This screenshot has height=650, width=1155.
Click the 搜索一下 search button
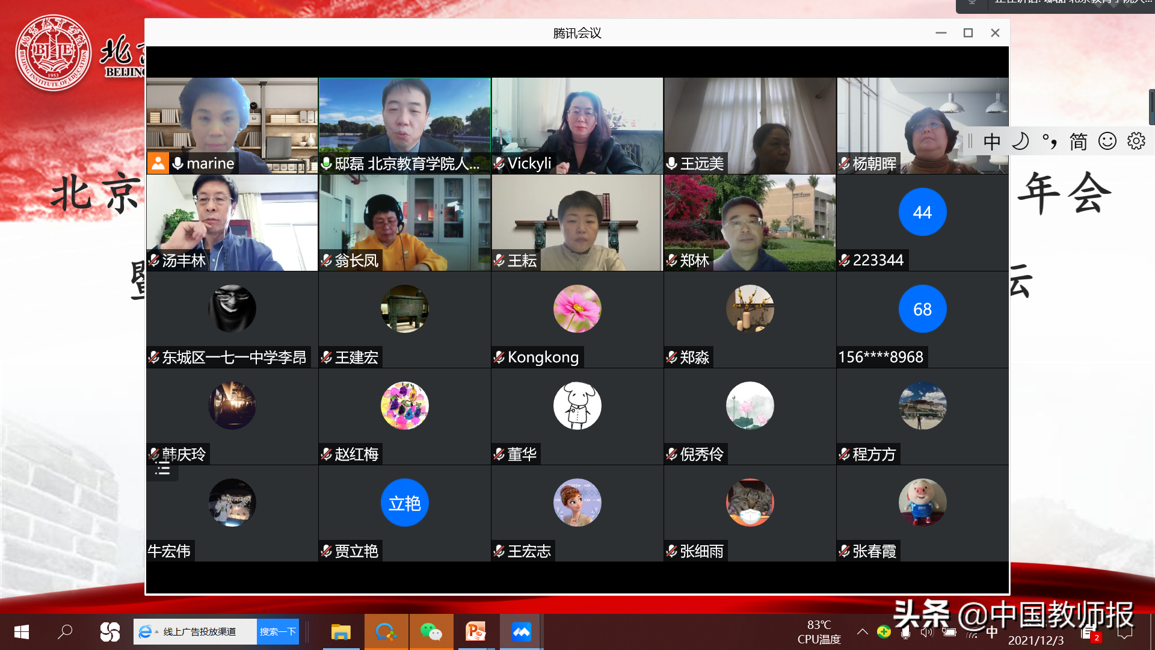(x=278, y=632)
